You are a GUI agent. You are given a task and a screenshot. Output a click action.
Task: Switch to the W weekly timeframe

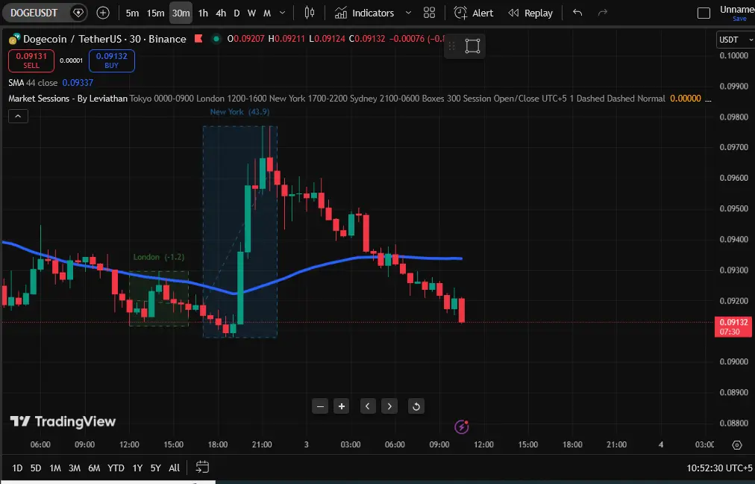click(x=251, y=13)
